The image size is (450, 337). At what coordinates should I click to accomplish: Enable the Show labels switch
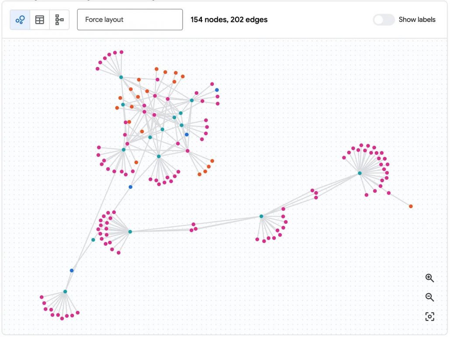384,20
